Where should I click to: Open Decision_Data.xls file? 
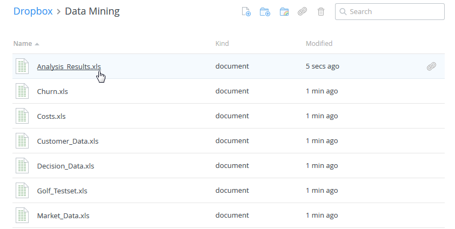pyautogui.click(x=65, y=166)
